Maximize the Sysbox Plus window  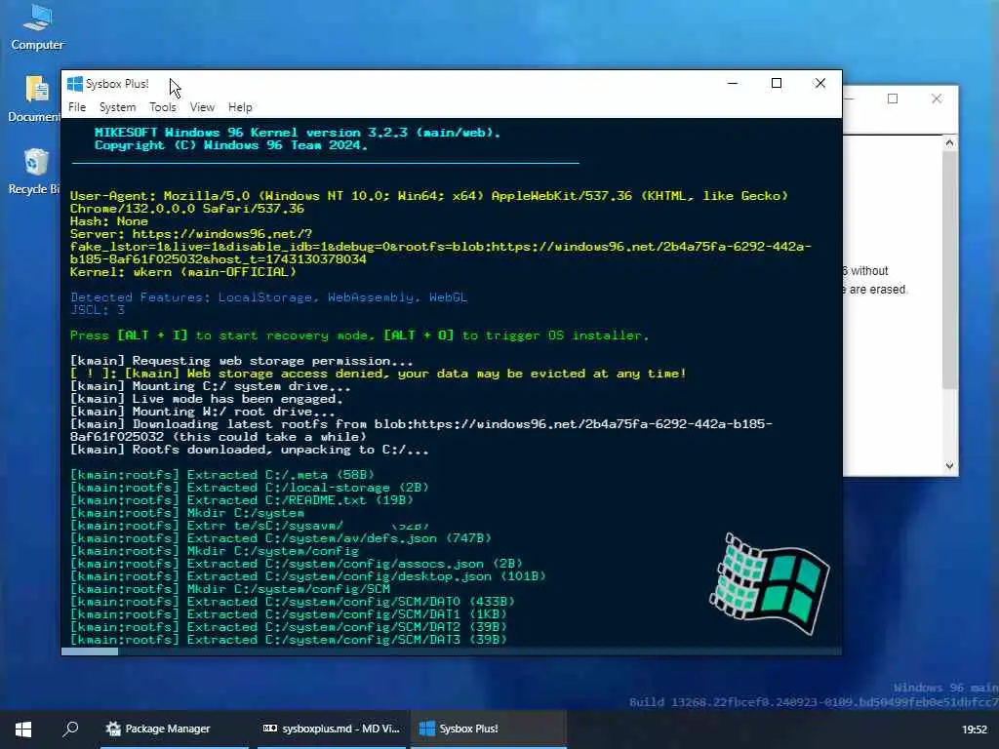776,84
